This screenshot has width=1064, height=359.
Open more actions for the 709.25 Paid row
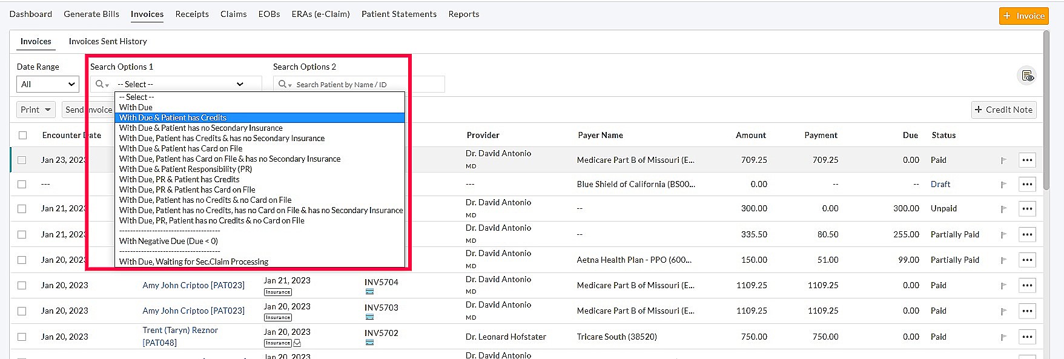coord(1027,160)
